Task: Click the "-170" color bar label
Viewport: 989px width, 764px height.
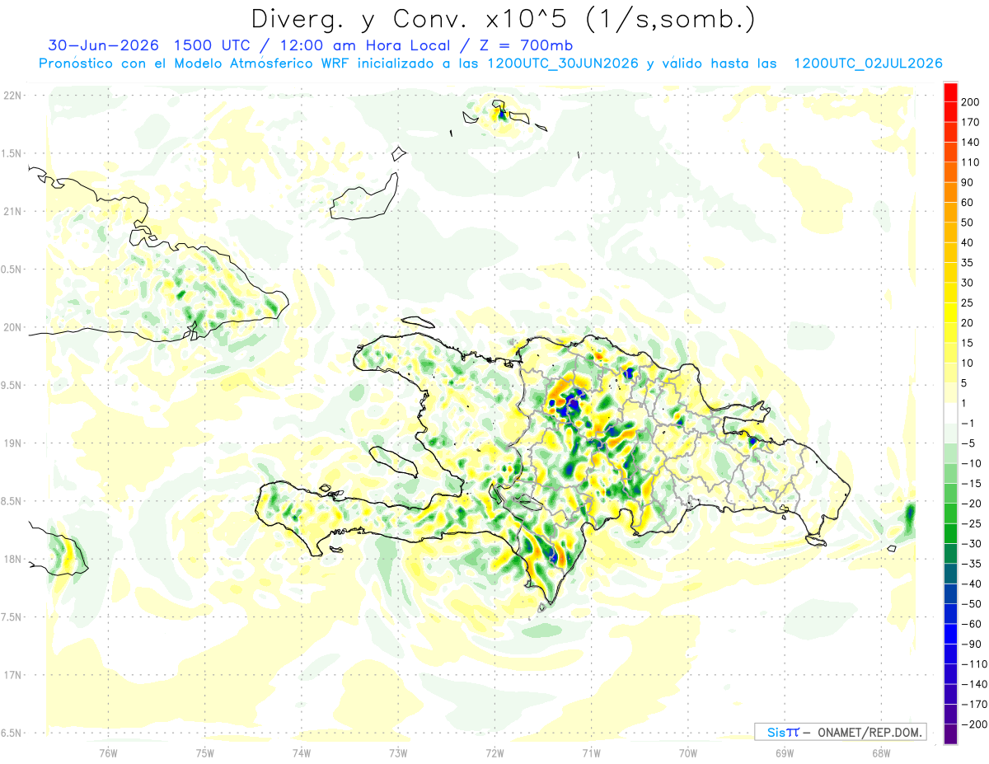Action: click(x=976, y=704)
